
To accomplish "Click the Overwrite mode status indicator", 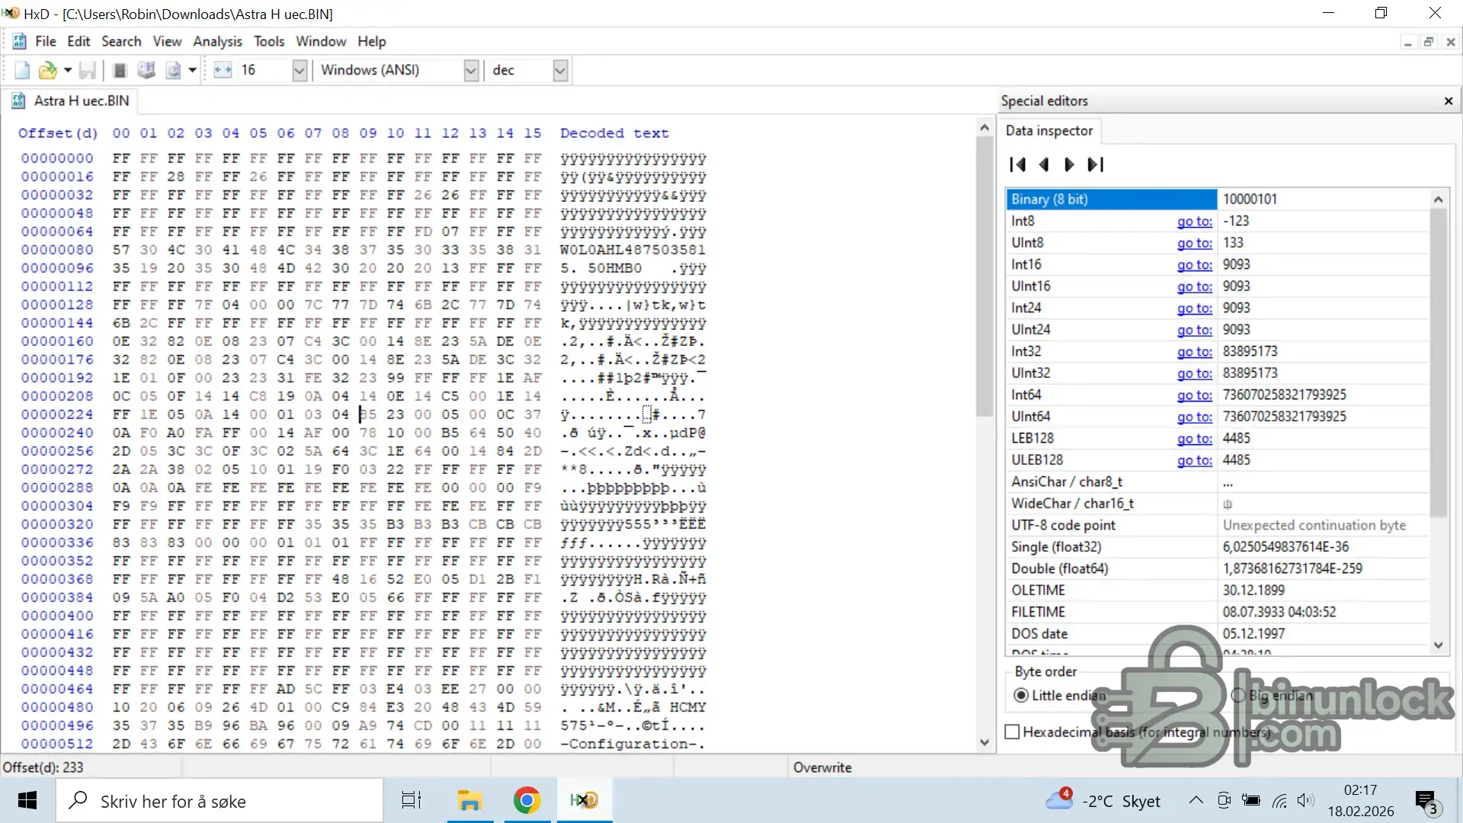I will [822, 767].
